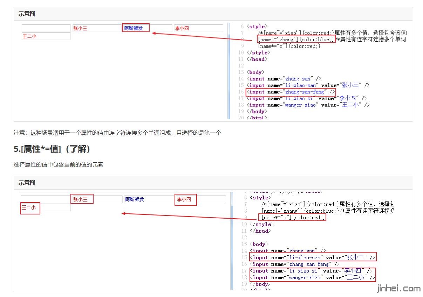Click the </head> code line in the second diagram
Screen dimensions: 423x297
(260, 231)
